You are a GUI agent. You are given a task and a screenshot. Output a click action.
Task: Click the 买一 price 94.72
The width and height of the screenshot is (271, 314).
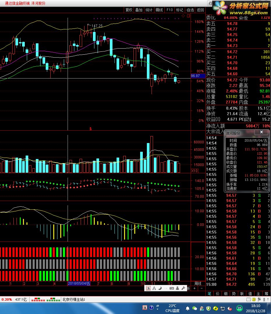(x=232, y=52)
